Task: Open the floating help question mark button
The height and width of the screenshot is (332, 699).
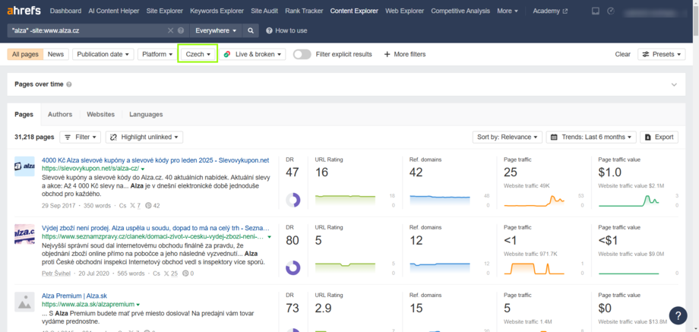Action: click(678, 315)
